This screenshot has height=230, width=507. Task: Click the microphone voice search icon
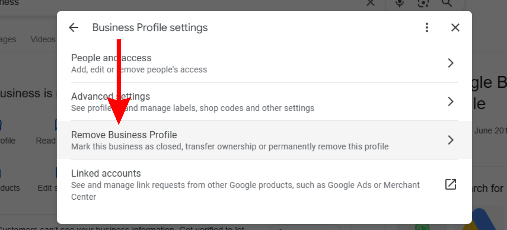[x=400, y=3]
